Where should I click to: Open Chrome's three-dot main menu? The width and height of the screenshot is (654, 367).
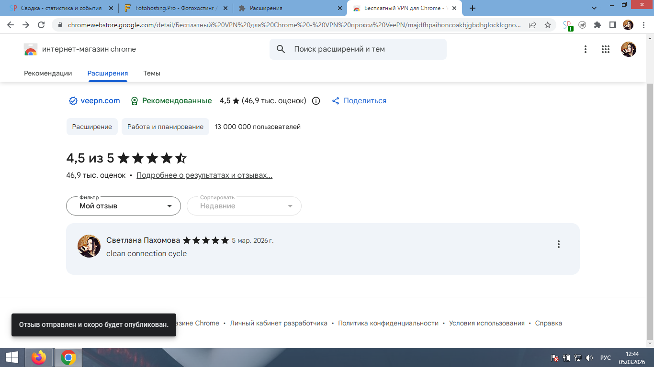pyautogui.click(x=643, y=25)
